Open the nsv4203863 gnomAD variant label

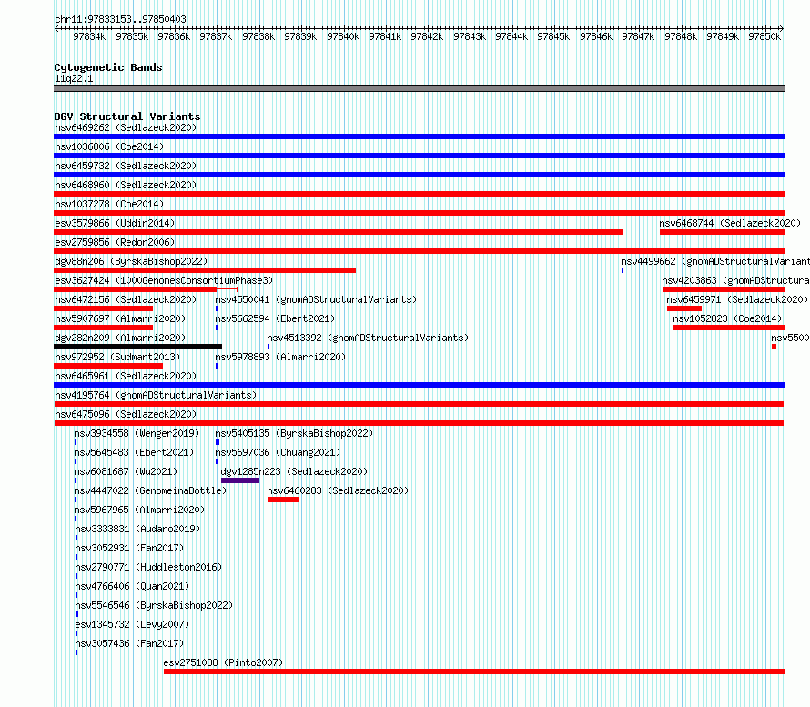(735, 280)
